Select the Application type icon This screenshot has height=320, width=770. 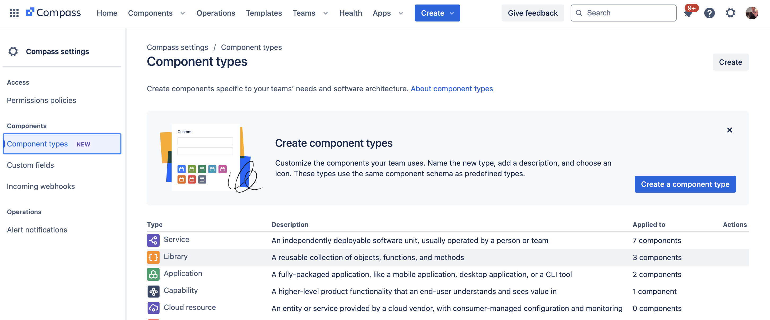(x=153, y=274)
